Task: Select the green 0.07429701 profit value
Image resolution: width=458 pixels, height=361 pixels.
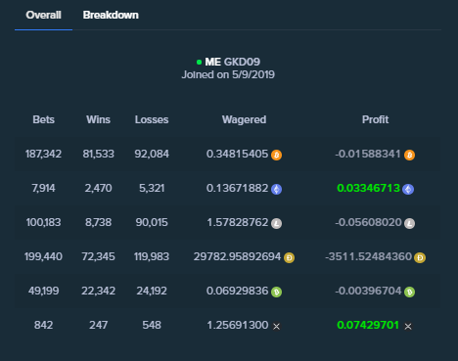Action: click(x=368, y=325)
